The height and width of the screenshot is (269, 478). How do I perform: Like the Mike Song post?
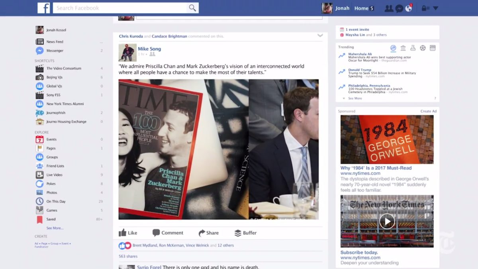point(128,233)
